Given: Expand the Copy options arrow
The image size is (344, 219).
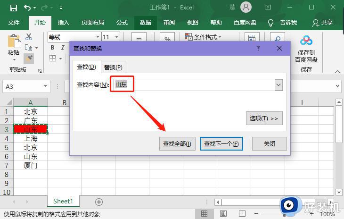Looking at the screenshot, I should click(x=36, y=48).
